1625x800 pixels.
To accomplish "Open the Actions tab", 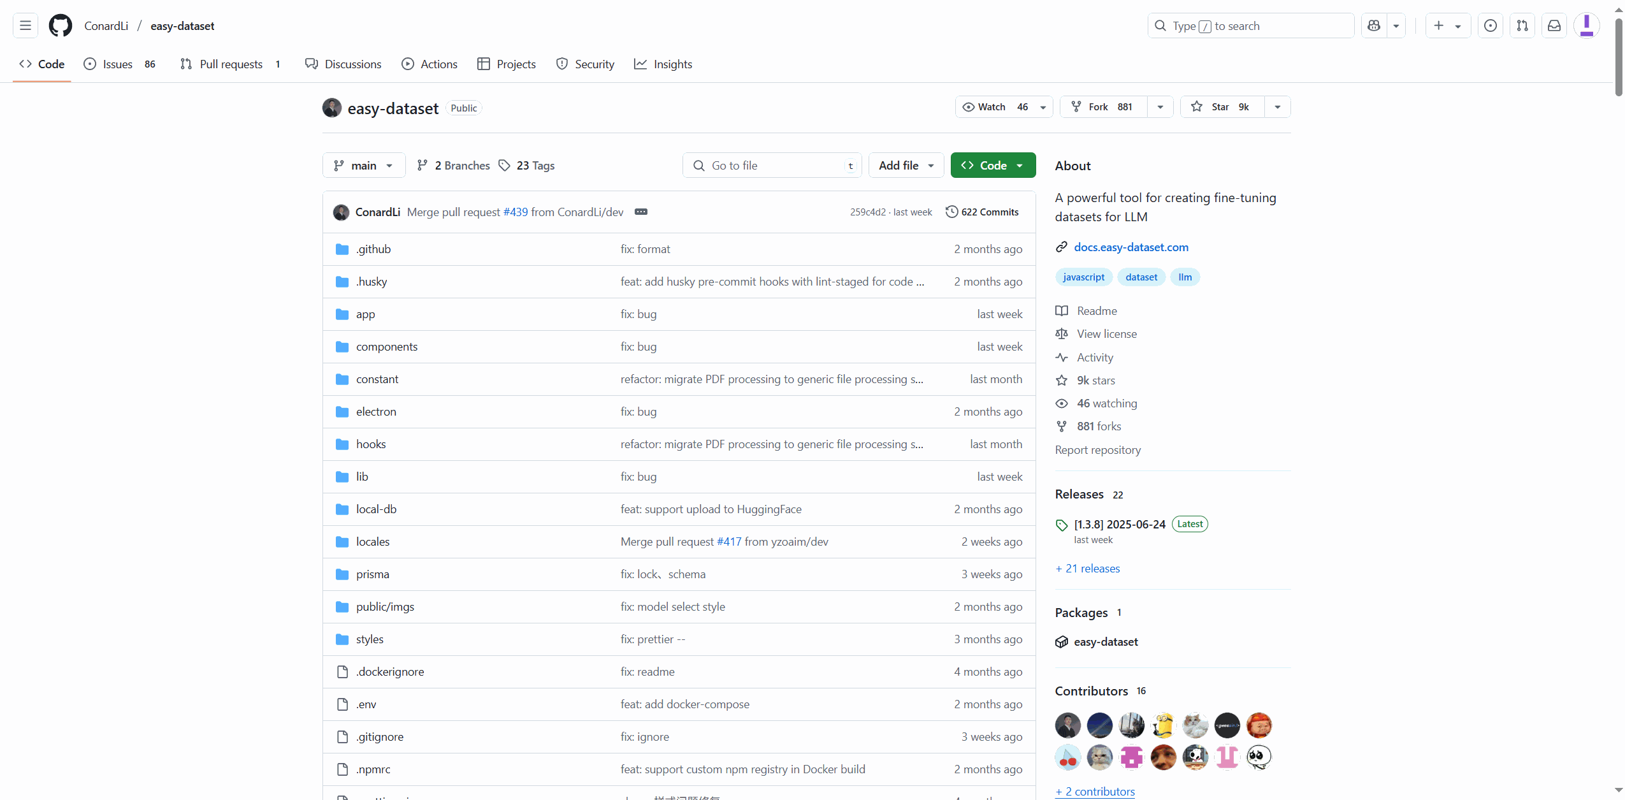I will (x=430, y=64).
